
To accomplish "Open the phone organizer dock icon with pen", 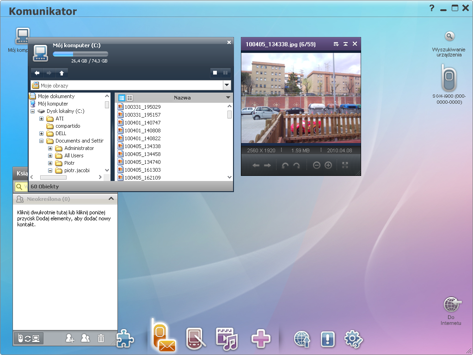I will pyautogui.click(x=196, y=339).
